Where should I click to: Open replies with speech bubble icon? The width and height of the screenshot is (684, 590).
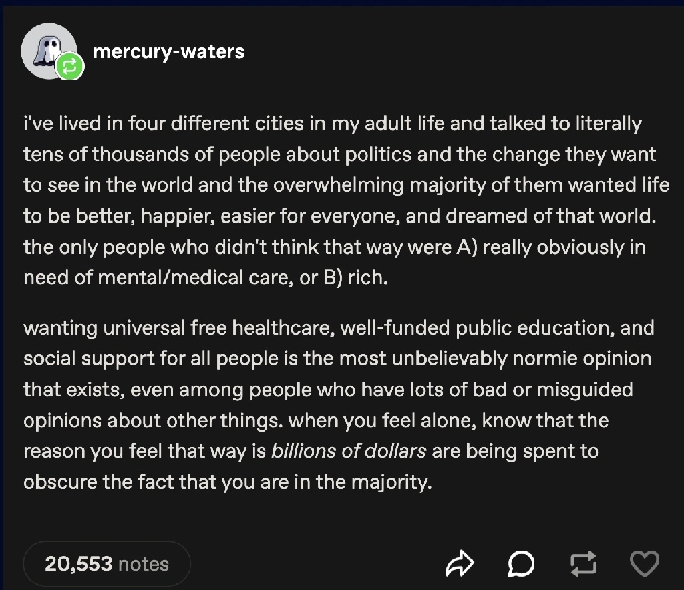pyautogui.click(x=521, y=564)
